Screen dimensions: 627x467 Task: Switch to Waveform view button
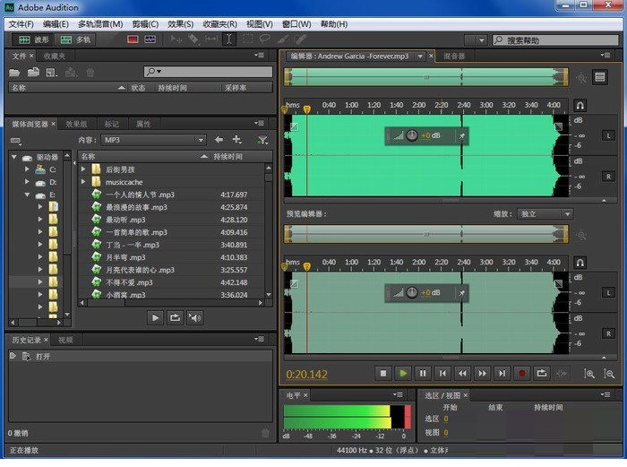[x=33, y=39]
